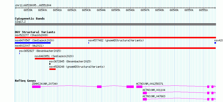Click the 66543k ruler tick label
This screenshot has height=102, width=223.
click(87, 10)
